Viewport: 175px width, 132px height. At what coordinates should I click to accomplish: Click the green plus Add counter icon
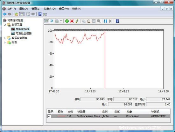pos(67,21)
